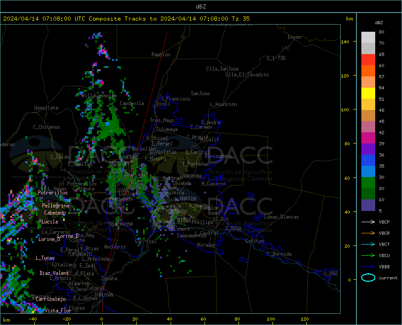Viewport: 402px width, 325px height.
Task: Click the 'S_Francisco' map label
Action: 176,99
